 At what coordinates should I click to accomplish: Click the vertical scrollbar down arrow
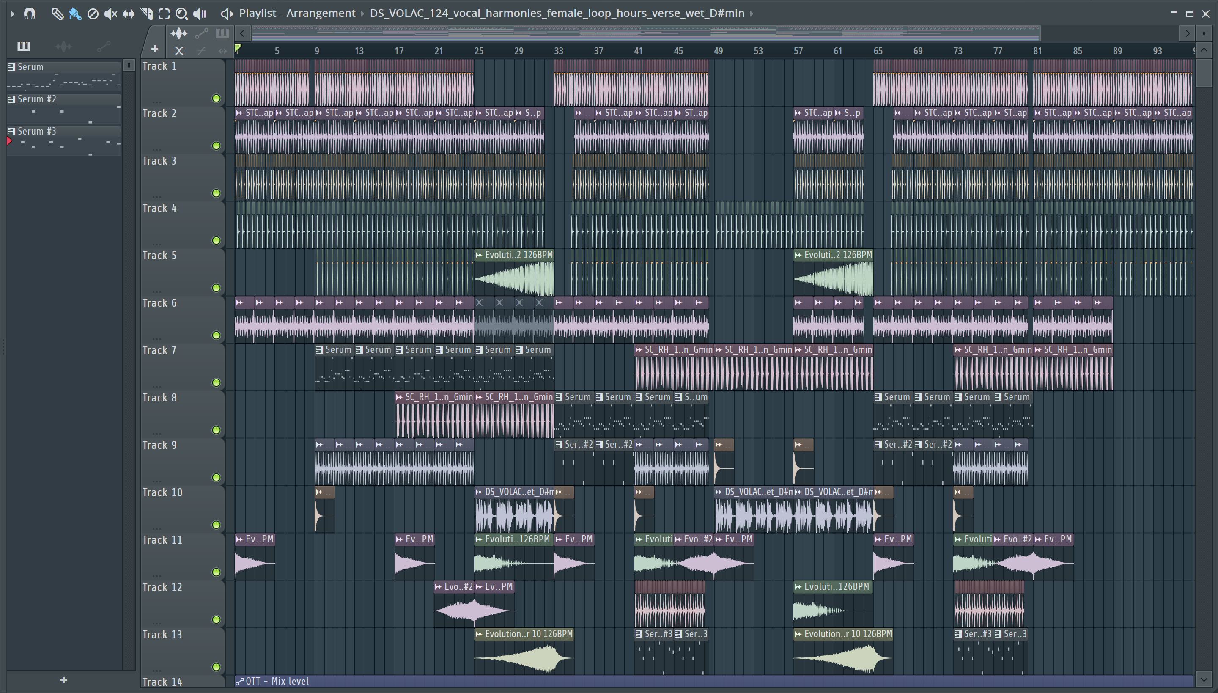(x=1204, y=679)
